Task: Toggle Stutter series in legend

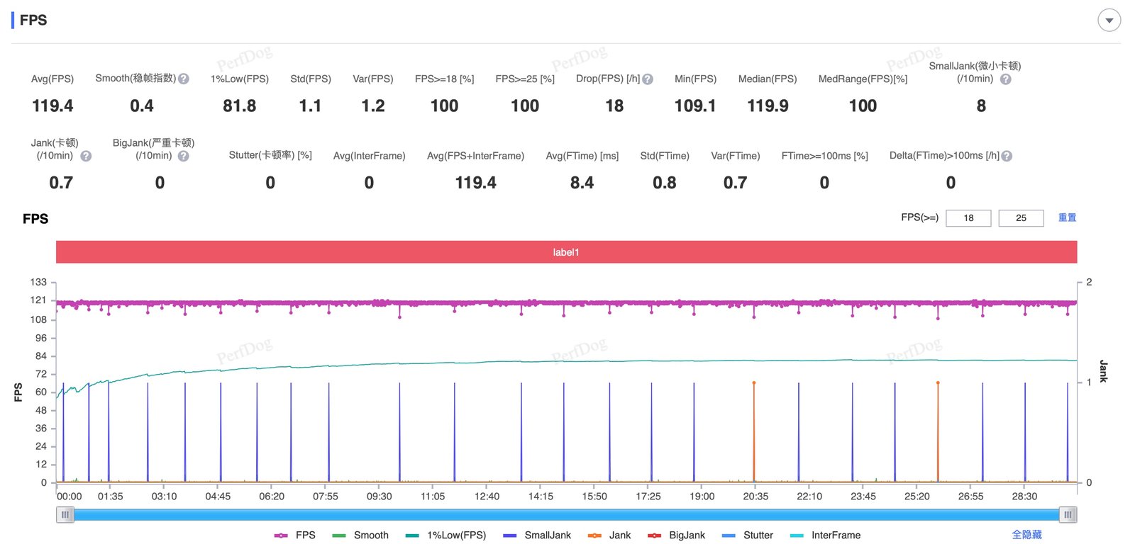Action: [747, 535]
